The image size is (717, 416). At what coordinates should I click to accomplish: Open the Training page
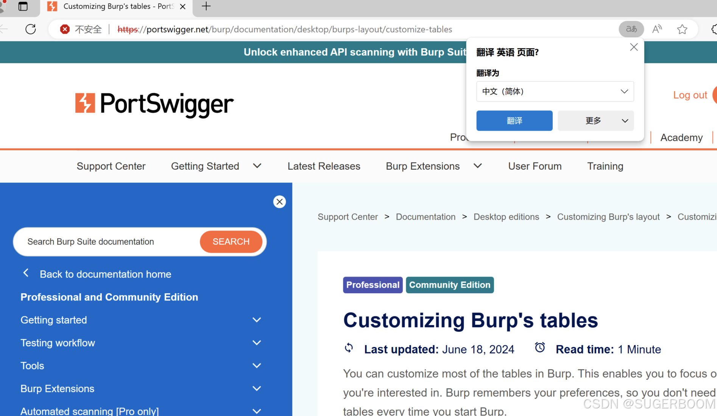click(x=605, y=166)
